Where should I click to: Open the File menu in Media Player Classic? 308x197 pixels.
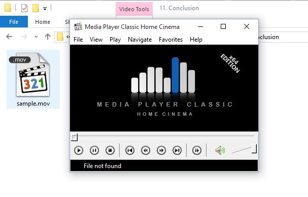[78, 40]
